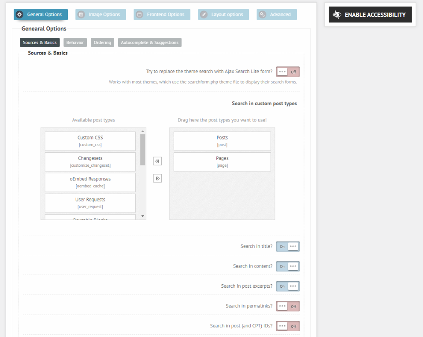Click the Enable Accessibility button
Image resolution: width=423 pixels, height=337 pixels.
(x=370, y=15)
